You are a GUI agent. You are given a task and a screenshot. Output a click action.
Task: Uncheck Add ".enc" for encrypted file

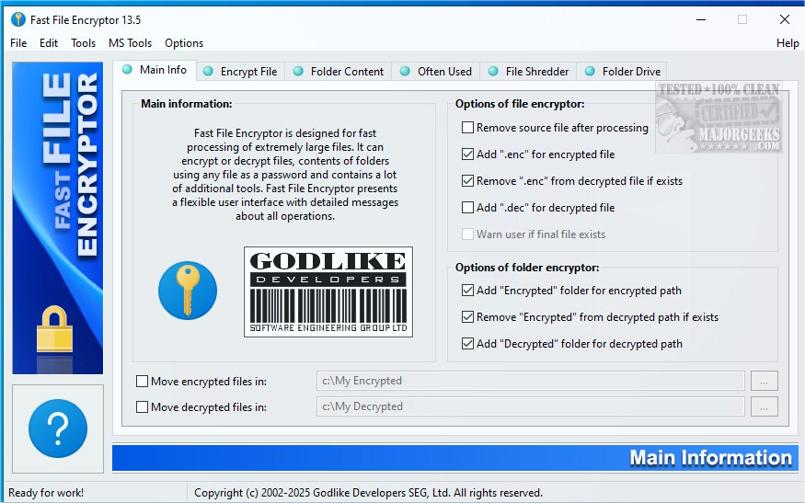click(468, 154)
